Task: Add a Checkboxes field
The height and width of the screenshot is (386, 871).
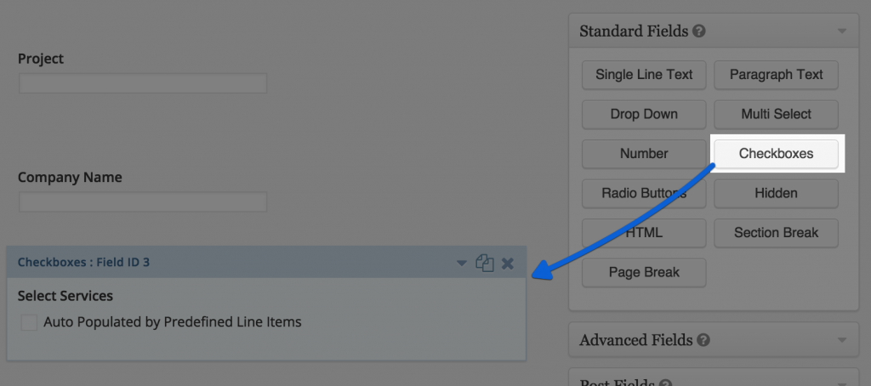Action: click(x=776, y=154)
